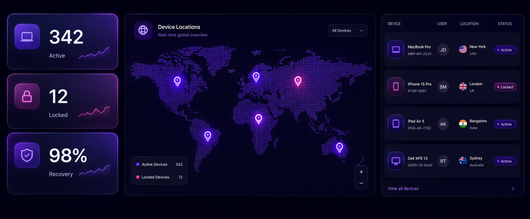The width and height of the screenshot is (530, 219).
Task: Zoom out on the map with minus
Action: [x=361, y=183]
